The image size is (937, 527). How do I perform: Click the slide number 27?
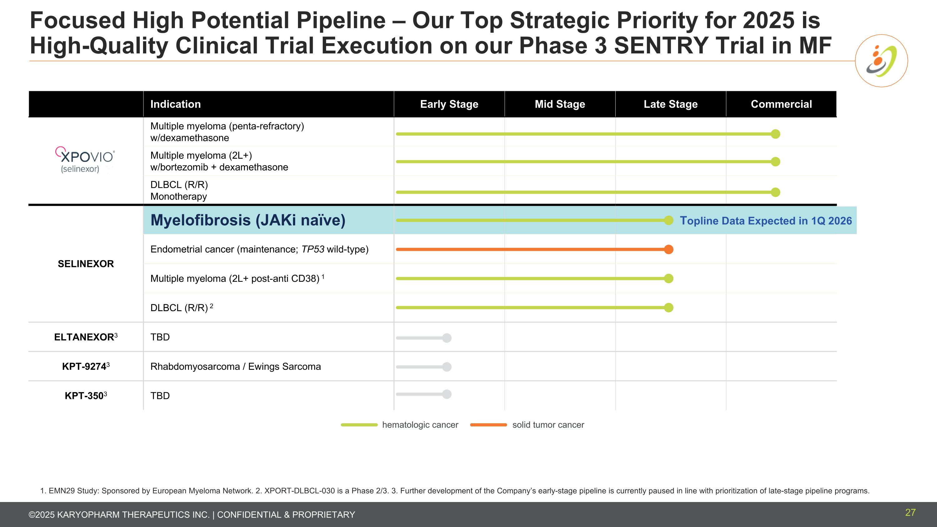(910, 512)
